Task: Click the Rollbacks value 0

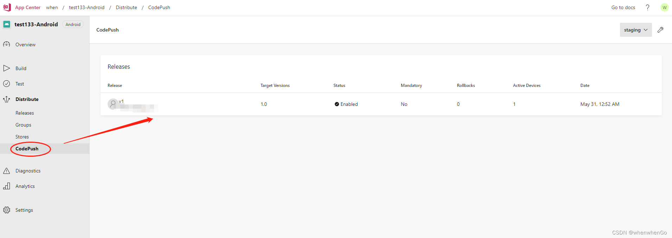Action: coord(458,104)
